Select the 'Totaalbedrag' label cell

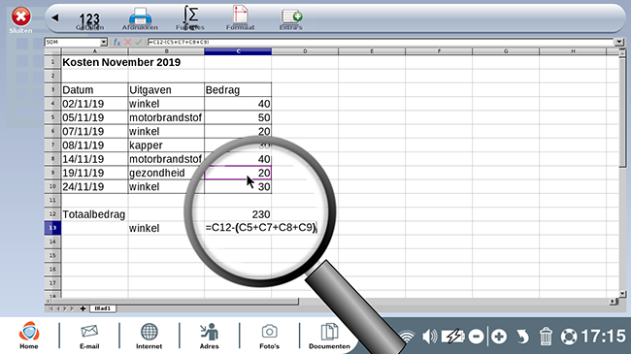pyautogui.click(x=94, y=214)
